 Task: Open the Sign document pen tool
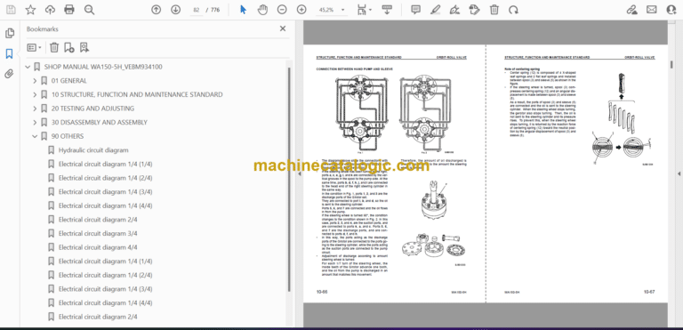click(x=454, y=10)
